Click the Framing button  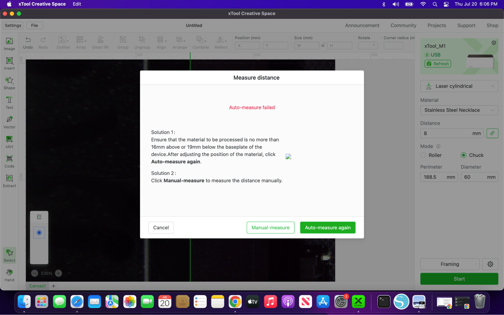(x=450, y=264)
